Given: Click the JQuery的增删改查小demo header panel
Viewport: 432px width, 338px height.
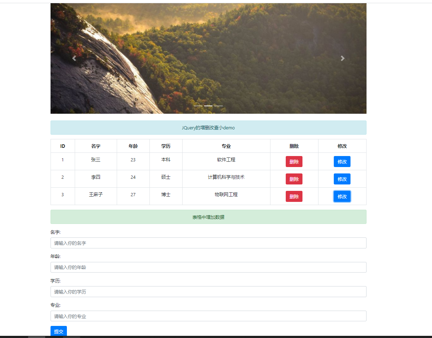Looking at the screenshot, I should (x=209, y=128).
